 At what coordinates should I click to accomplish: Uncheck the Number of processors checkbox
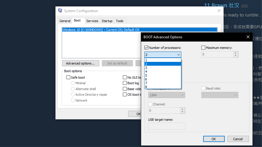pyautogui.click(x=147, y=48)
